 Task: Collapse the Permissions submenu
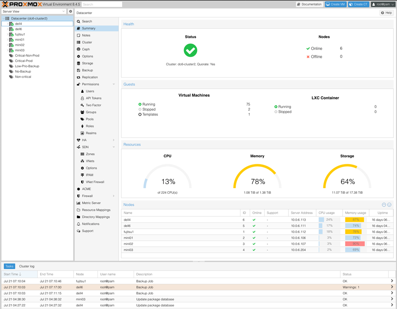(114, 84)
